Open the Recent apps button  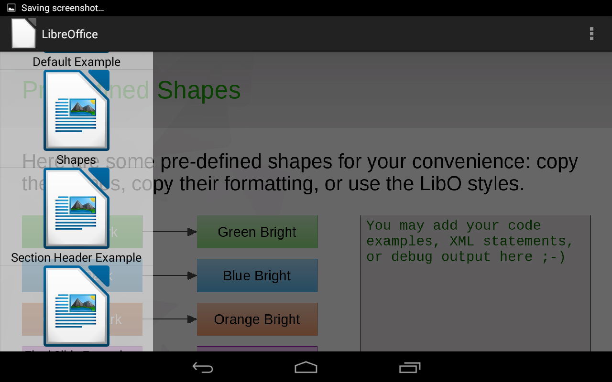tap(409, 367)
